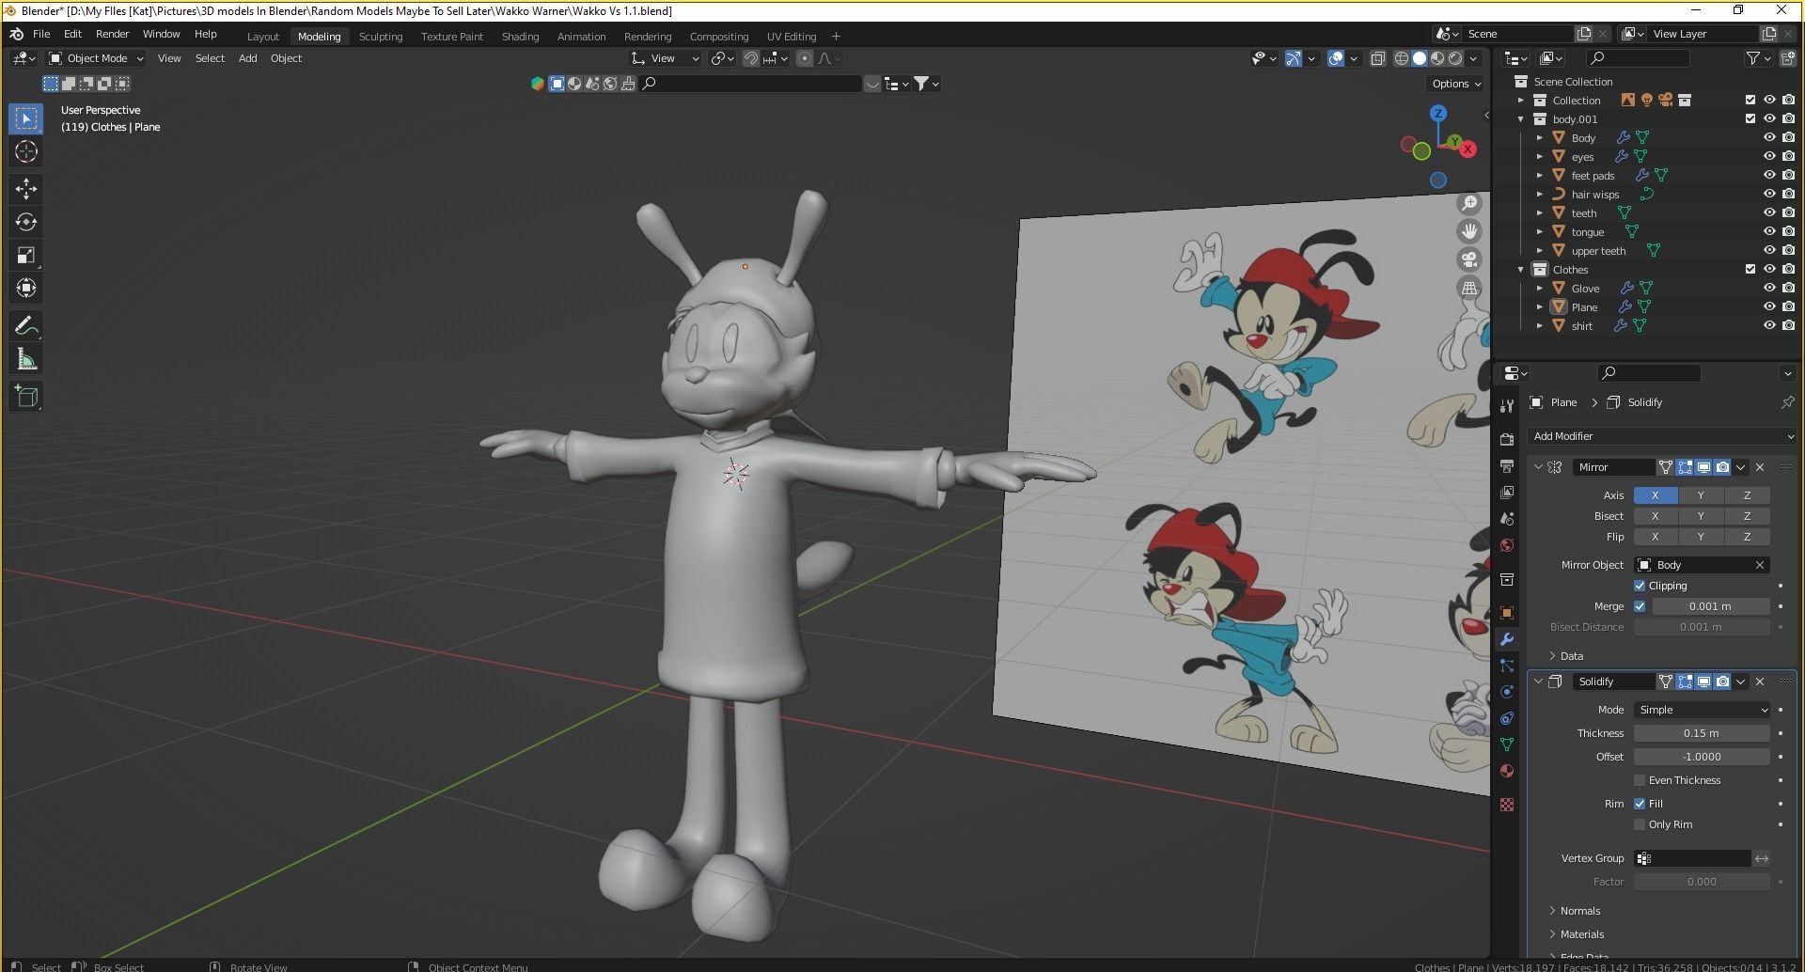
Task: Activate the Annotate tool
Action: 26,326
